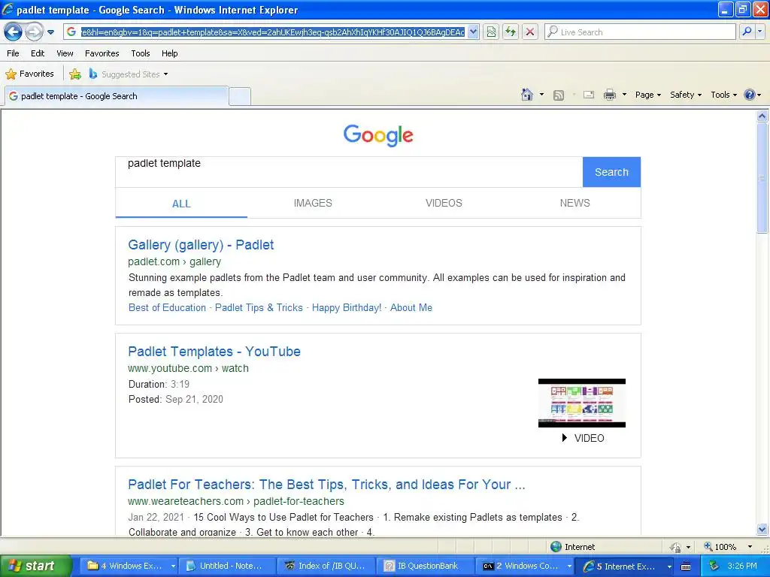Click the Internet security zone indicator
770x577 pixels.
[x=572, y=547]
